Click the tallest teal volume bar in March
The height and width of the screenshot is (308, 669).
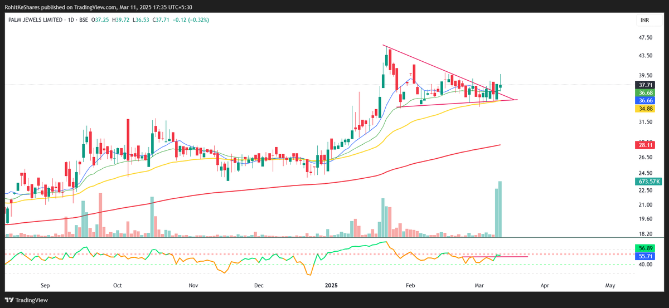click(500, 209)
